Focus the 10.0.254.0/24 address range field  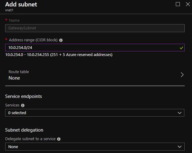coord(92,48)
